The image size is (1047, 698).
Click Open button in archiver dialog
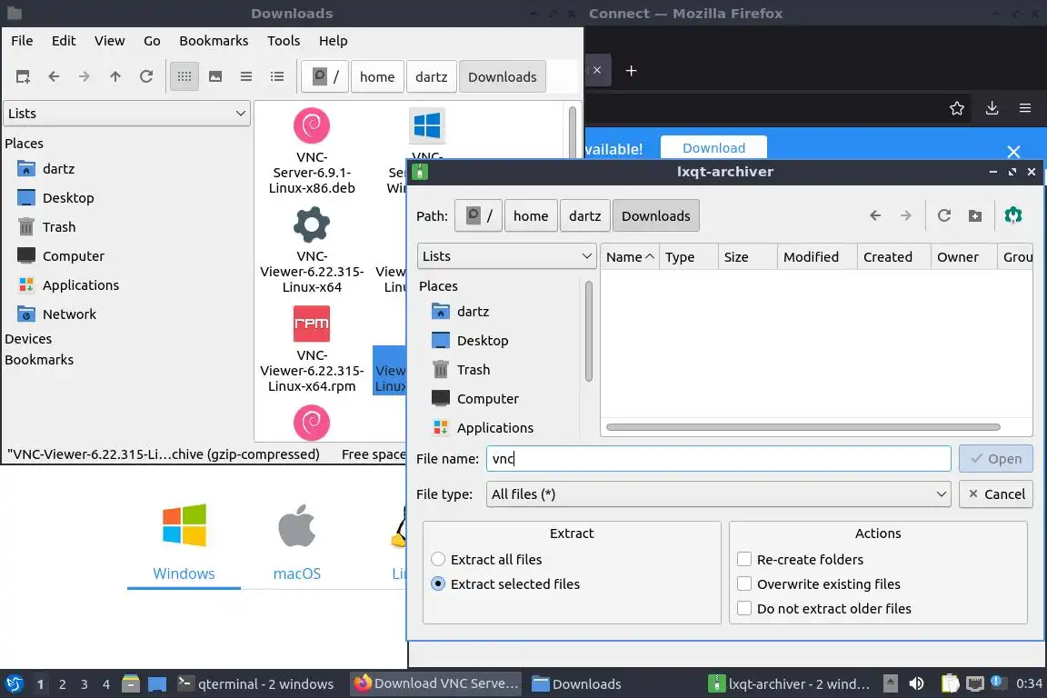(995, 458)
